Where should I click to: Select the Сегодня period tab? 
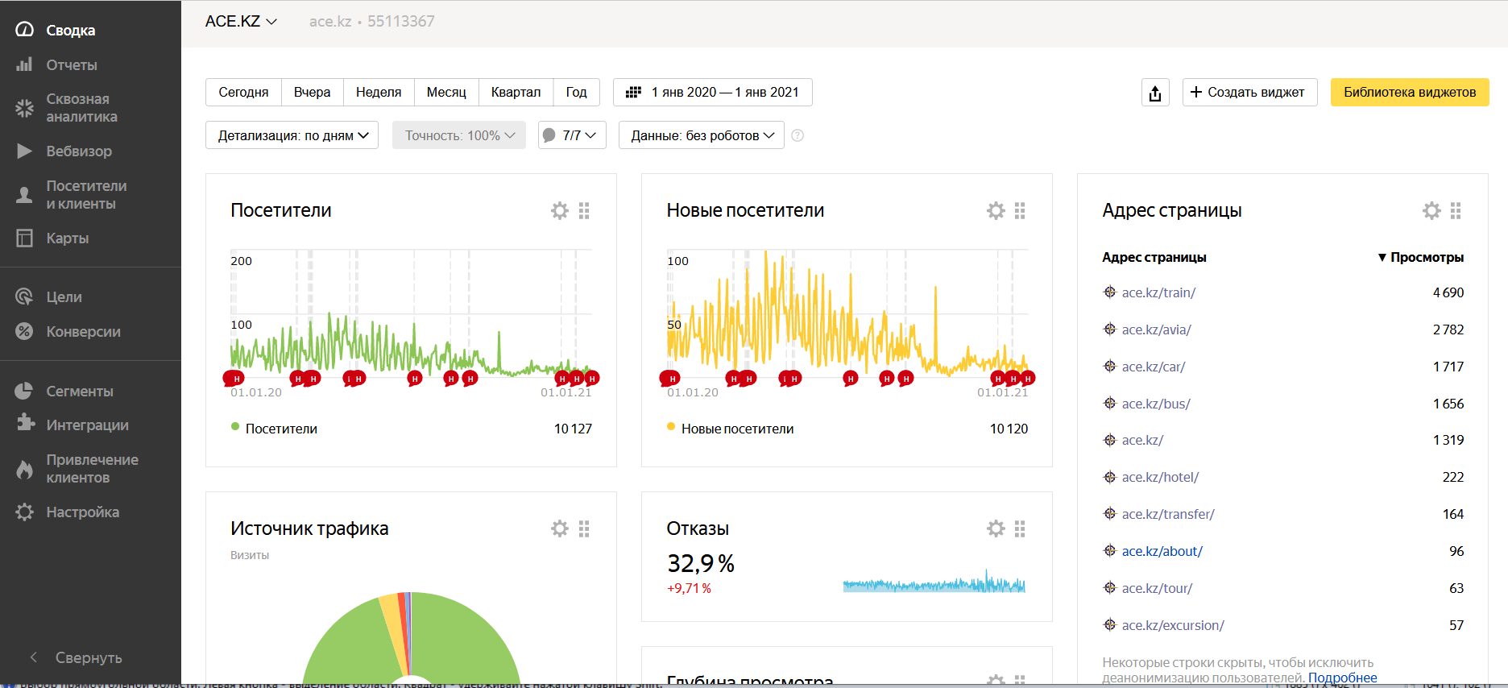243,93
